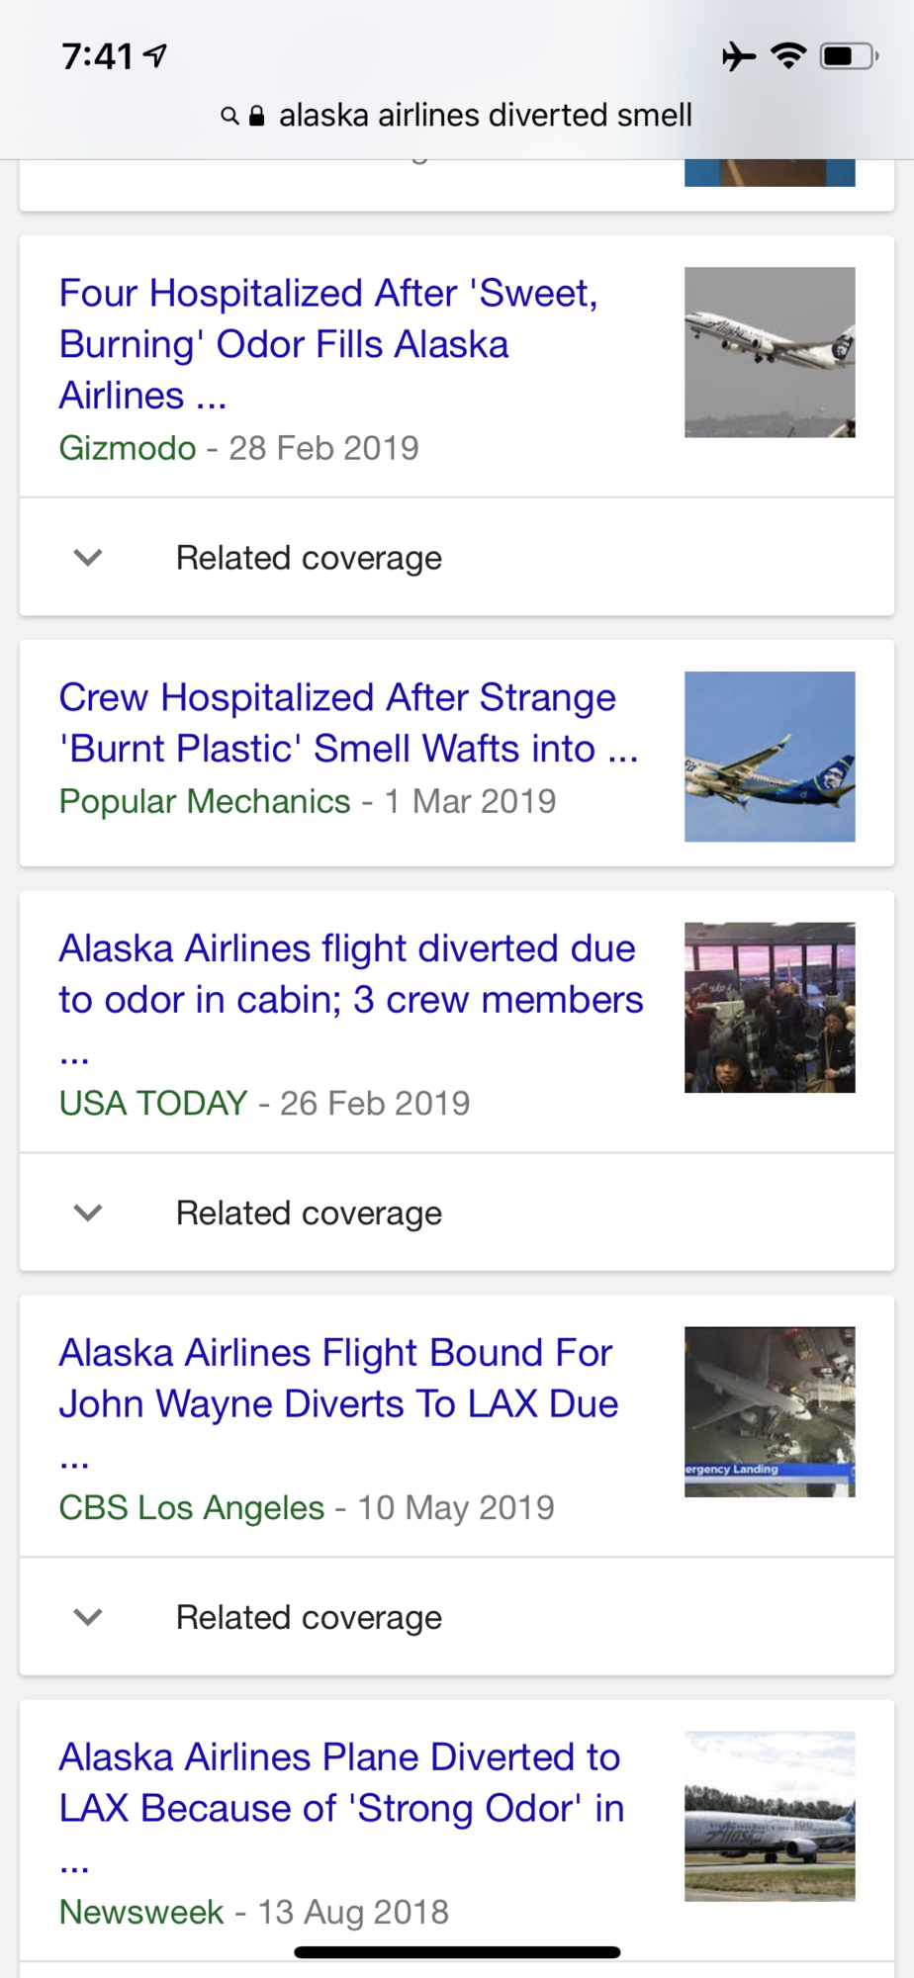The image size is (914, 1978).
Task: Expand Related coverage under USA TODAY article
Action: point(457,1213)
